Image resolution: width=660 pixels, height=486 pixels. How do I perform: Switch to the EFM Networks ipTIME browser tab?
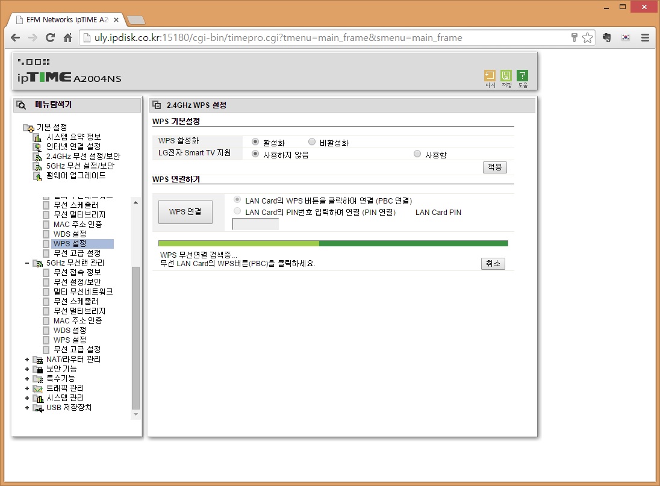click(67, 20)
